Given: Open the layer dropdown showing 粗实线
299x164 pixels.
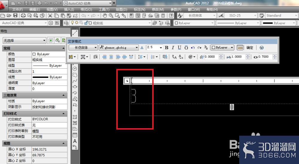Looking at the screenshot, I should point(111,23).
